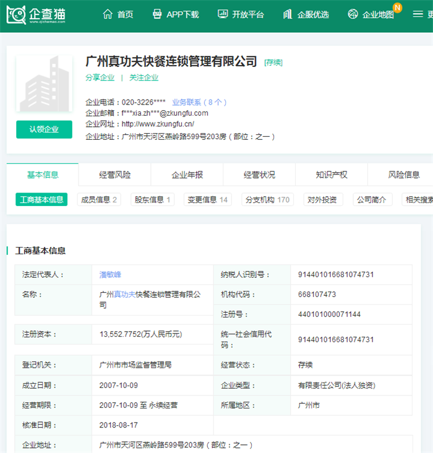Click 关注企业 link
433x453 pixels.
point(144,78)
